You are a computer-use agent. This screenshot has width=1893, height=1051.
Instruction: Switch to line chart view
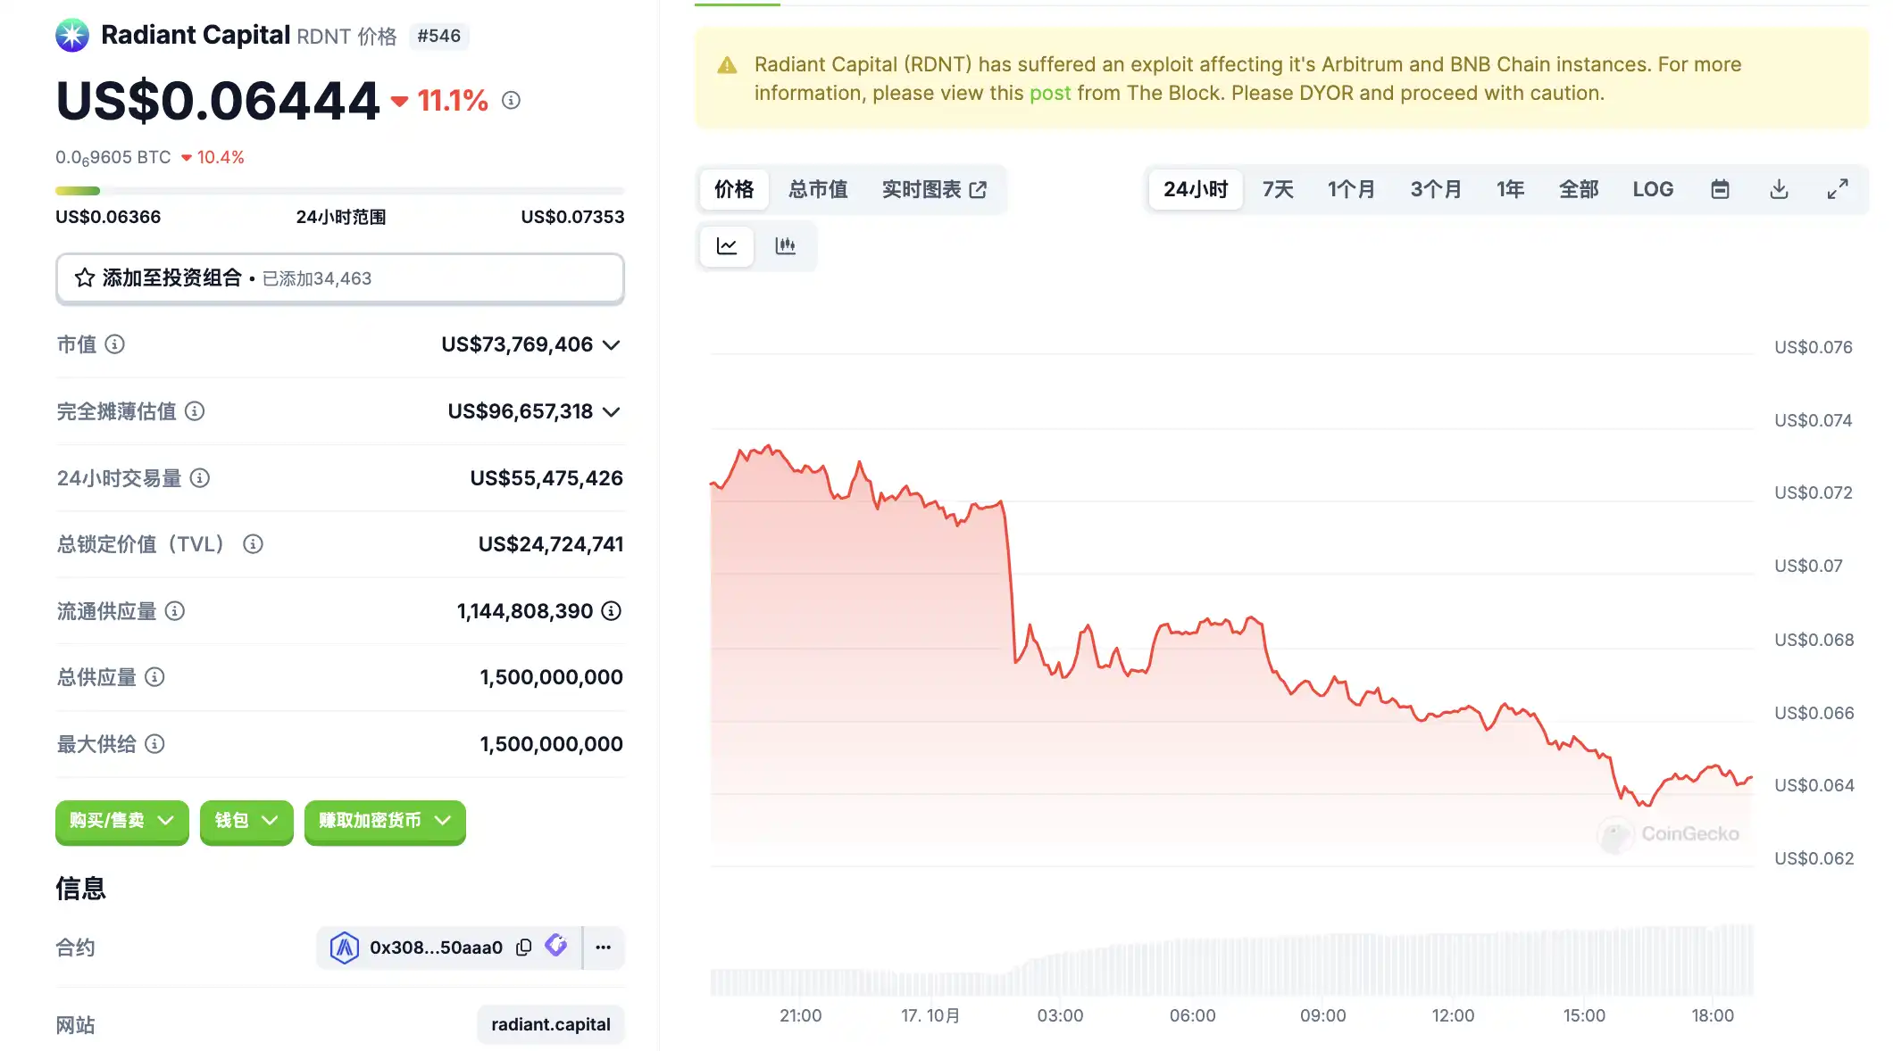[727, 246]
